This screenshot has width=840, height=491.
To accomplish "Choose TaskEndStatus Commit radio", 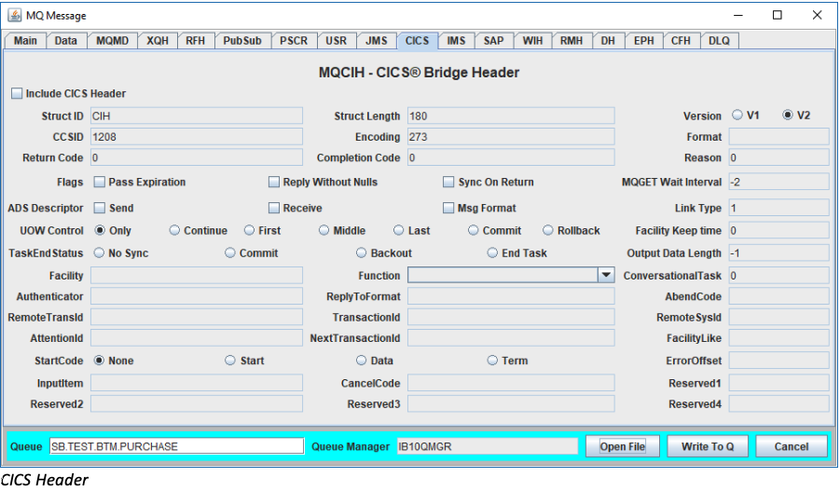I will (230, 252).
